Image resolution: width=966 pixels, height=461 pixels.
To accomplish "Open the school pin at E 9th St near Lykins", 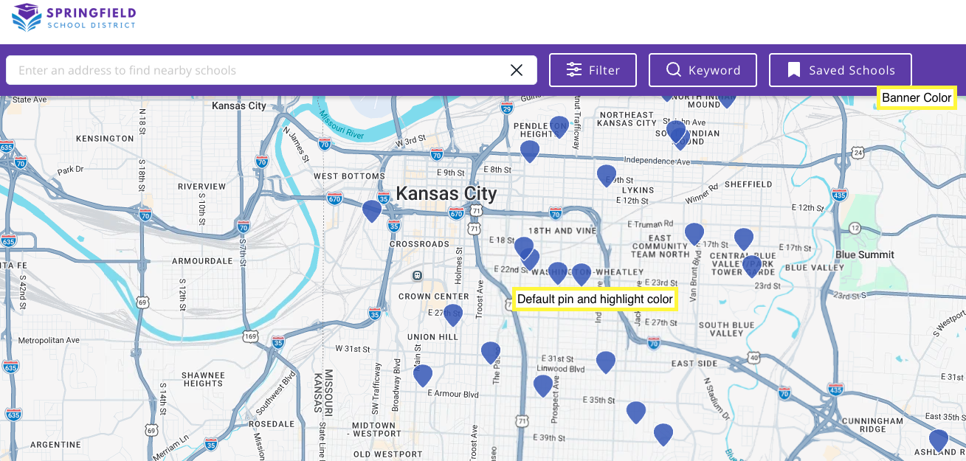I will coord(607,176).
